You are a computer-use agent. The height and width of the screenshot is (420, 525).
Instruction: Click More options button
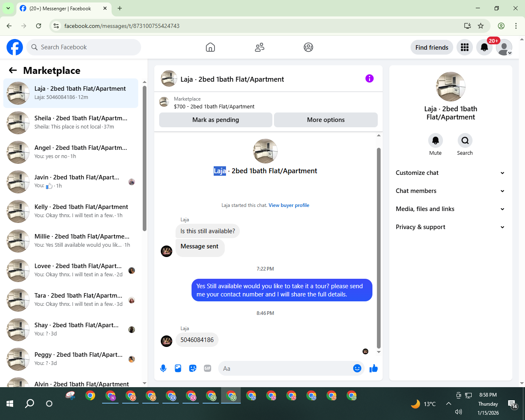pyautogui.click(x=326, y=120)
